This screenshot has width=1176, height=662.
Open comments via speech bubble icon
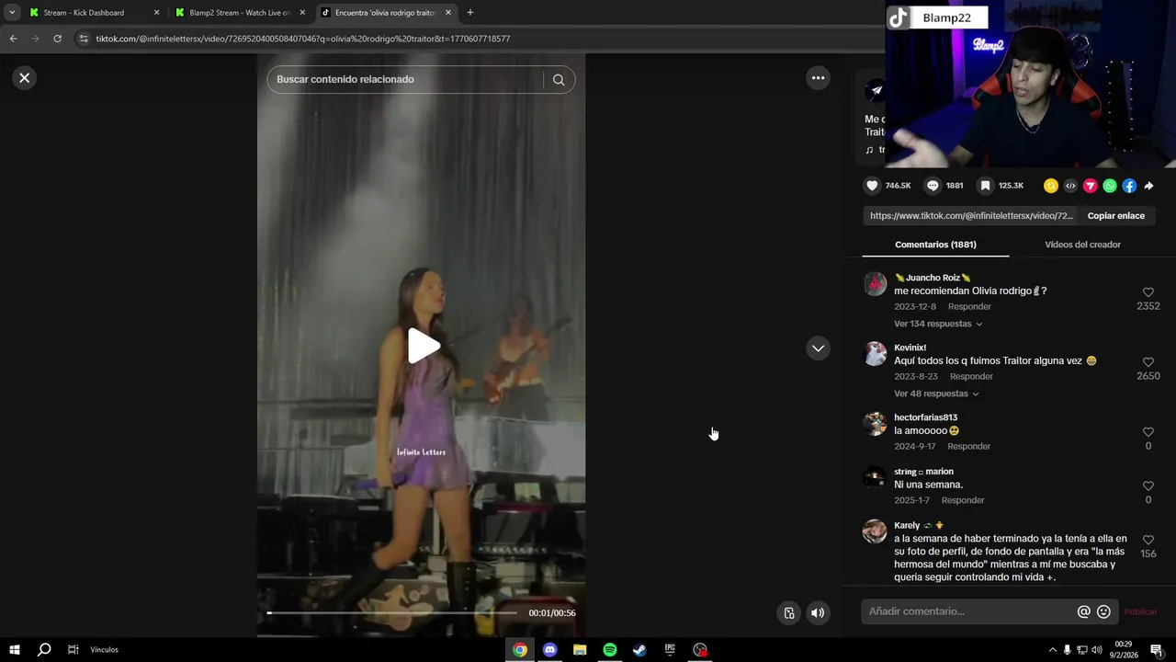(933, 186)
